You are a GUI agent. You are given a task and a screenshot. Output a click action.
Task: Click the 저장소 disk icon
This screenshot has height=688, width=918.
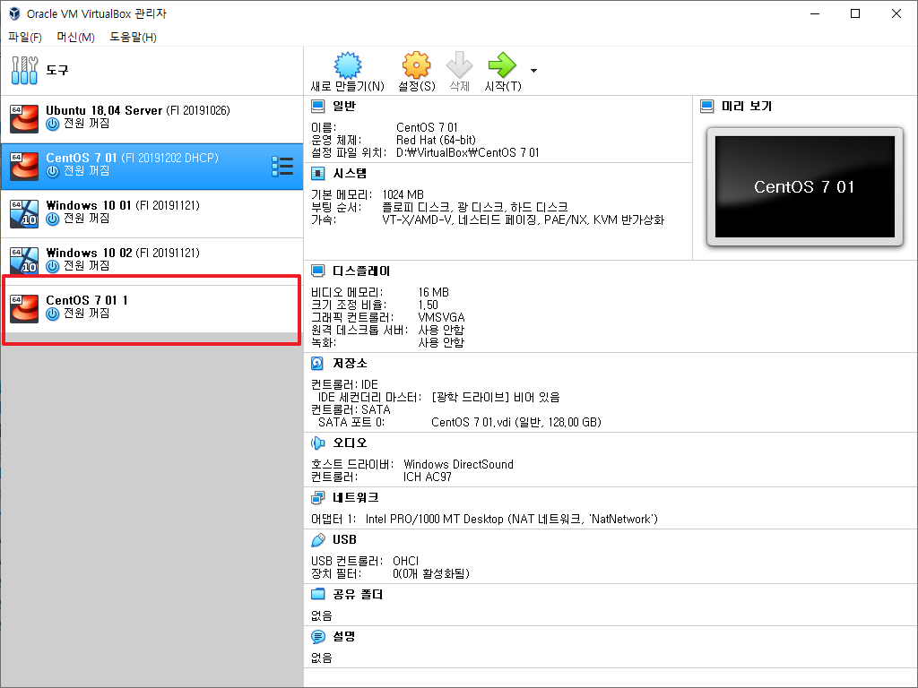tap(317, 364)
